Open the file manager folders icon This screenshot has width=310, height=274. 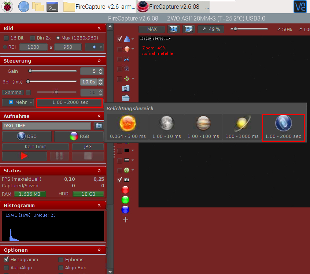tap(38, 7)
